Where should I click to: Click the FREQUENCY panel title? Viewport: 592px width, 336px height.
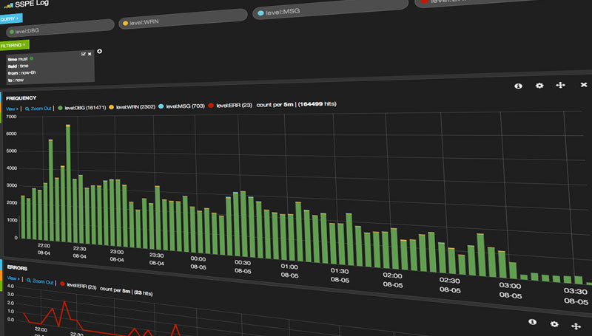(21, 98)
